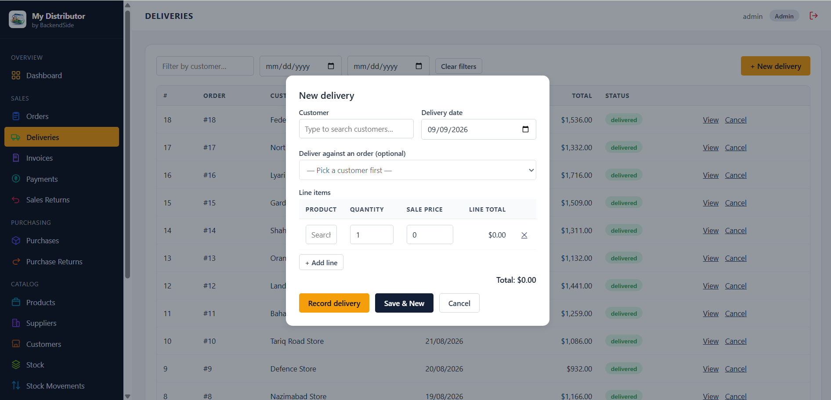Open the Delivery date calendar picker icon
The height and width of the screenshot is (400, 831).
525,129
